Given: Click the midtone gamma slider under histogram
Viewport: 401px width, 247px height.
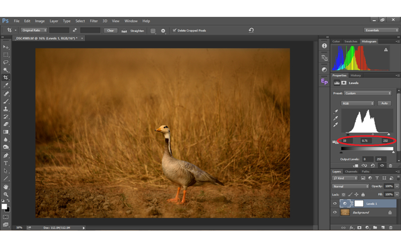Looking at the screenshot, I should [372, 134].
